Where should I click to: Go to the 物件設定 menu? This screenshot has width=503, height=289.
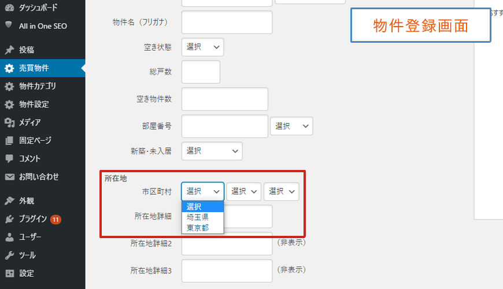click(34, 105)
